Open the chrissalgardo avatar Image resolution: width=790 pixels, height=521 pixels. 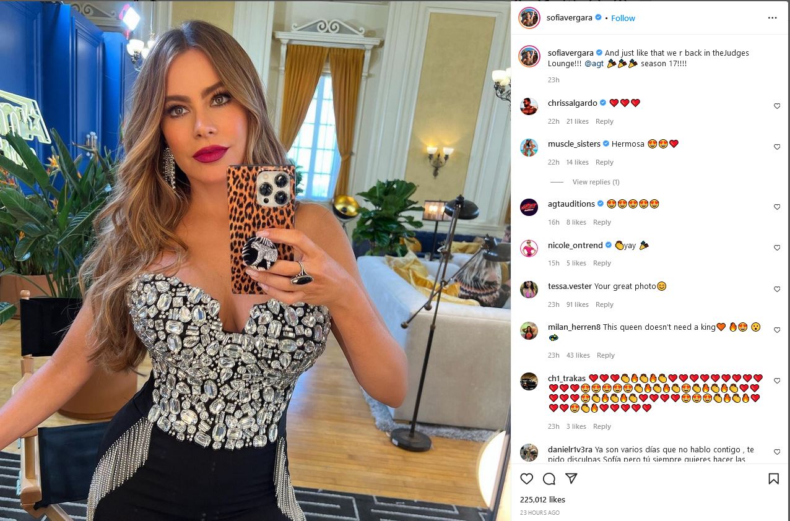point(529,106)
